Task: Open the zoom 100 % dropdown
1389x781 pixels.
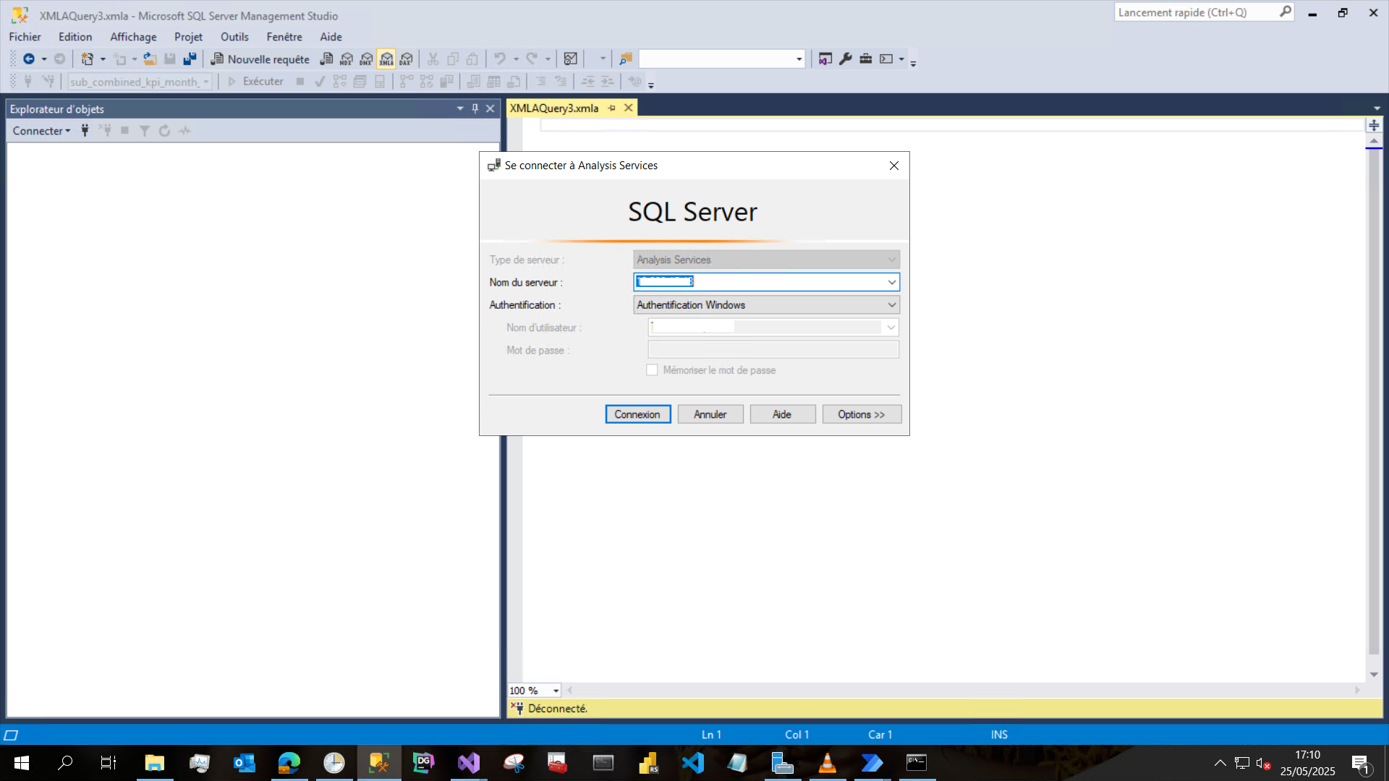Action: pos(556,691)
